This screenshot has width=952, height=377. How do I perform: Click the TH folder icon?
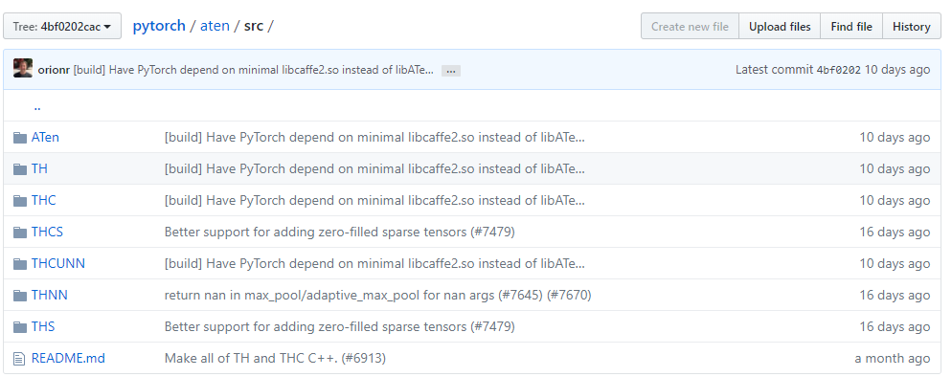pyautogui.click(x=20, y=169)
